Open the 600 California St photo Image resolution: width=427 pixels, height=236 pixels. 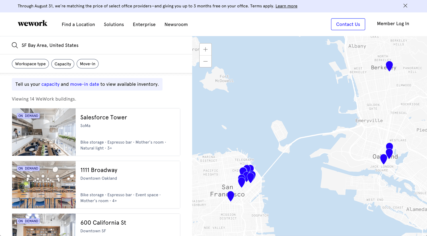coord(44,225)
